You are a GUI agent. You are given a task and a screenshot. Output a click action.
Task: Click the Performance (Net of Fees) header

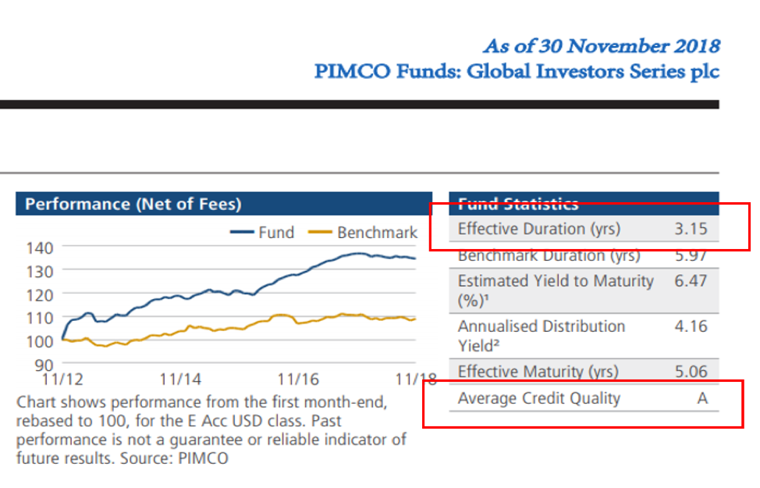click(133, 205)
